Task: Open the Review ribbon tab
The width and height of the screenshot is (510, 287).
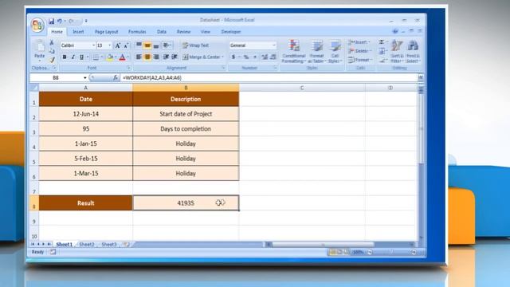Action: [183, 32]
